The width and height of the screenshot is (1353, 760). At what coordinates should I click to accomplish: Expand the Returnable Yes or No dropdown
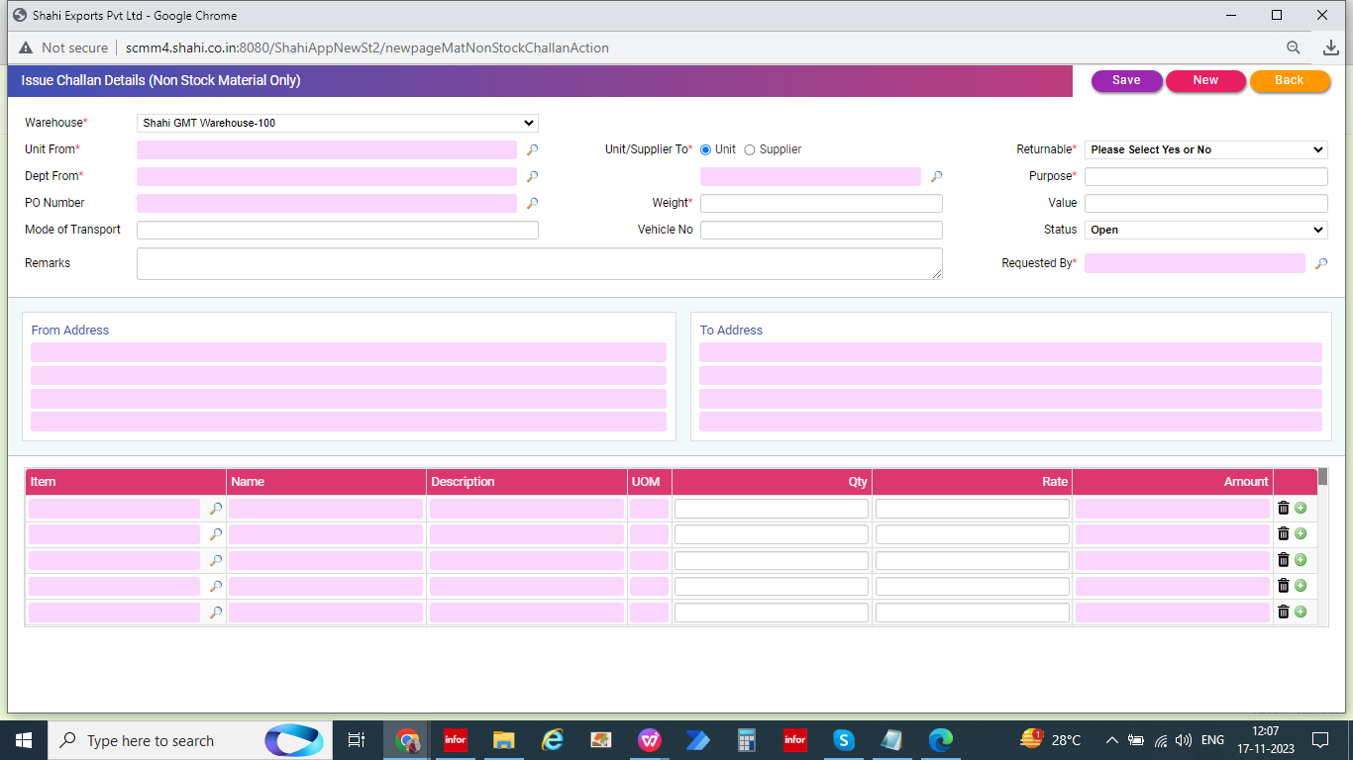pos(1205,149)
